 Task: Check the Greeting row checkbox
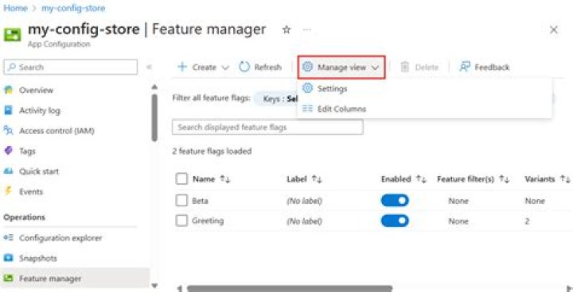[181, 221]
